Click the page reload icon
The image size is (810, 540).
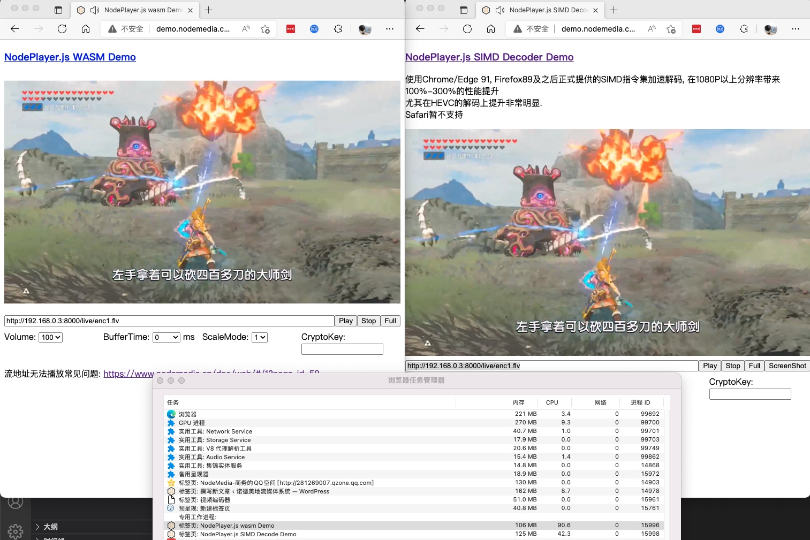click(62, 29)
